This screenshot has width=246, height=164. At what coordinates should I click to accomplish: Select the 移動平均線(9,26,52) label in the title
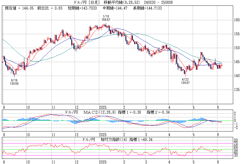pos(122,2)
